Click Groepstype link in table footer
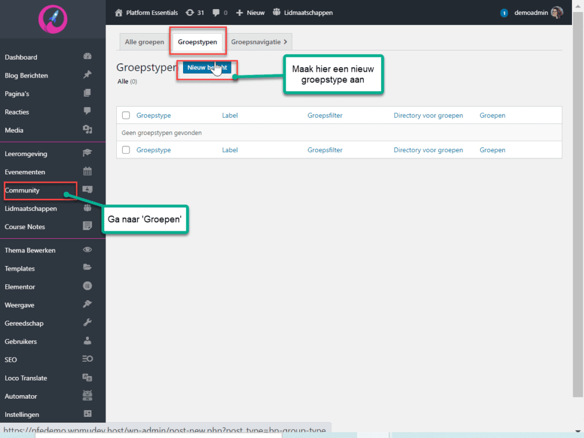 click(153, 150)
